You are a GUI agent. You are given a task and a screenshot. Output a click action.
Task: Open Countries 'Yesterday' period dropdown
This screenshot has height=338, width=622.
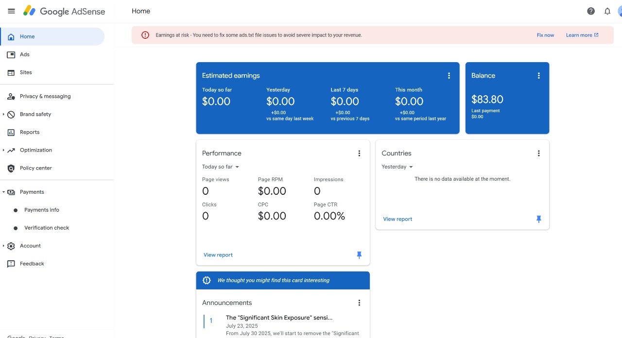pyautogui.click(x=397, y=167)
